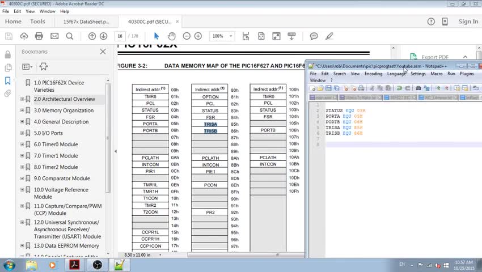Open 11.0 Capture/Compare/PWM bookmark
The width and height of the screenshot is (482, 272).
(x=67, y=210)
